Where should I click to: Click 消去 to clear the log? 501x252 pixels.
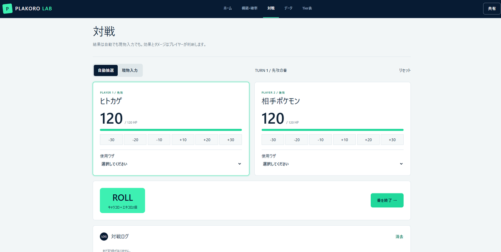(400, 237)
